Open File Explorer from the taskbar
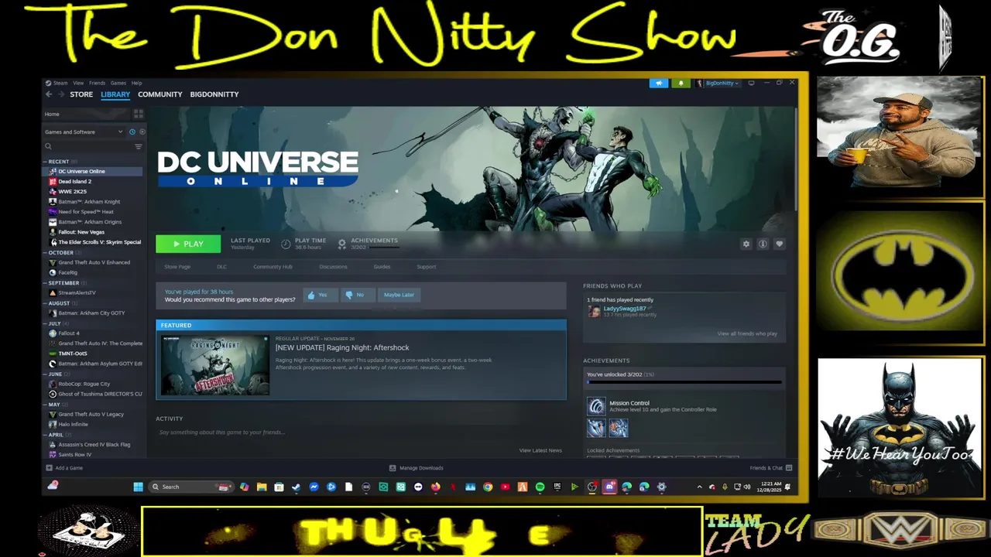991x557 pixels. [x=262, y=487]
